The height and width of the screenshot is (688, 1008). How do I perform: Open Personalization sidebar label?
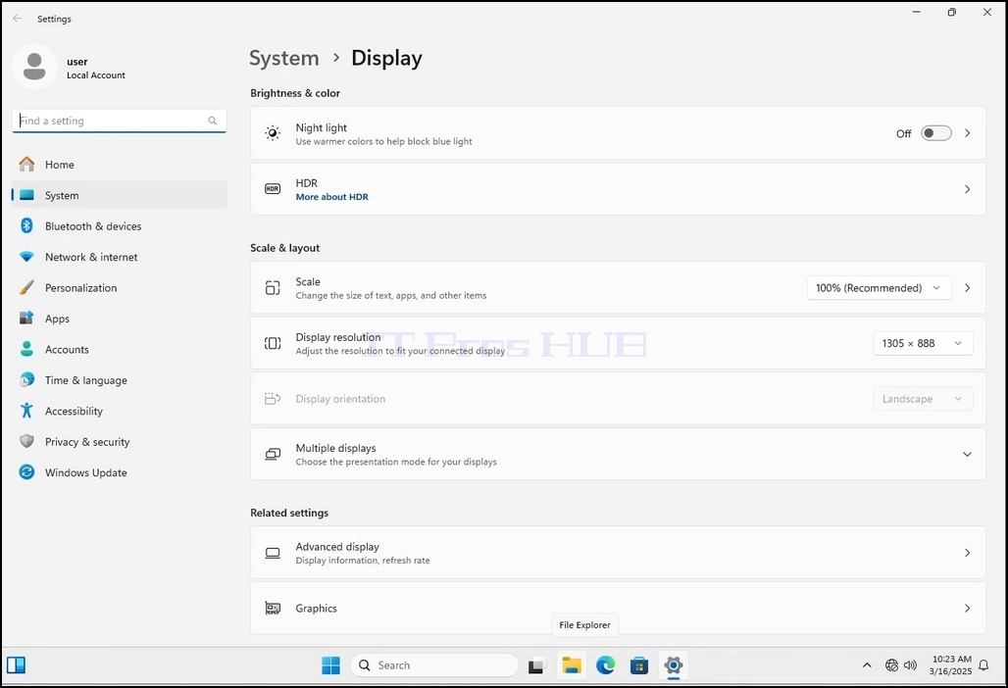[x=81, y=288]
